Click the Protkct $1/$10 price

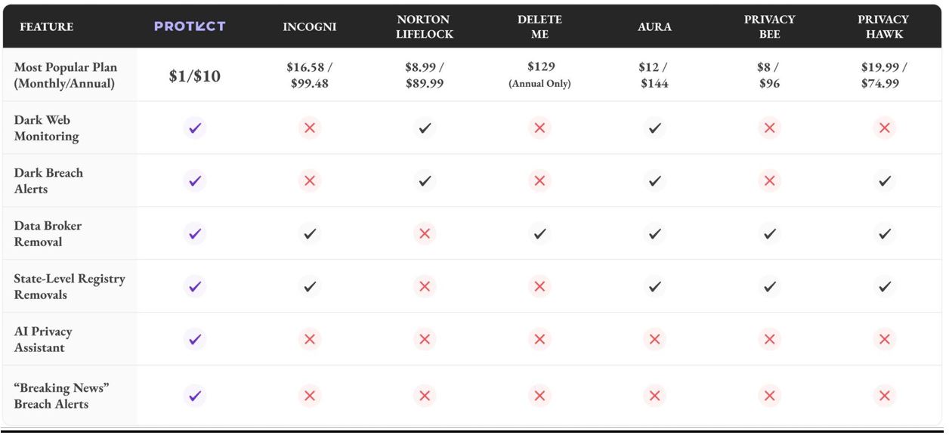point(195,76)
